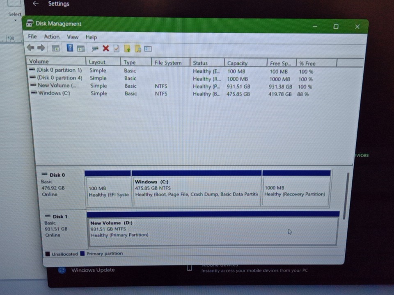Click the Unallocated legend color swatch
This screenshot has height=295, width=394.
(x=48, y=254)
